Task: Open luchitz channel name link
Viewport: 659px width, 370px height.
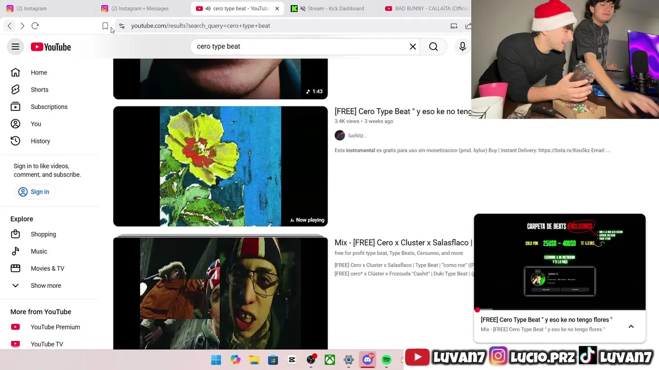Action: click(x=356, y=136)
